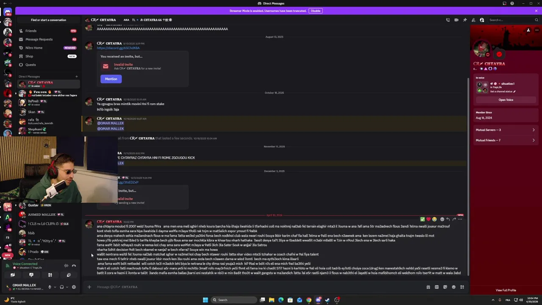The image size is (542, 305).
Task: Expand Mutual Servers — 3
Action: click(x=505, y=130)
